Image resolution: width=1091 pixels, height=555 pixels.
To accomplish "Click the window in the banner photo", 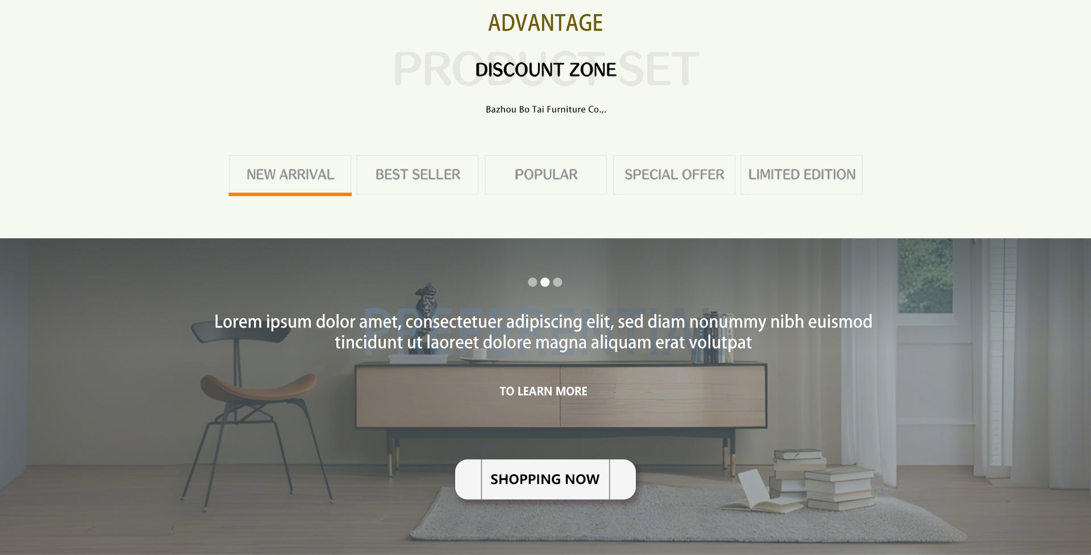I will coord(925,276).
